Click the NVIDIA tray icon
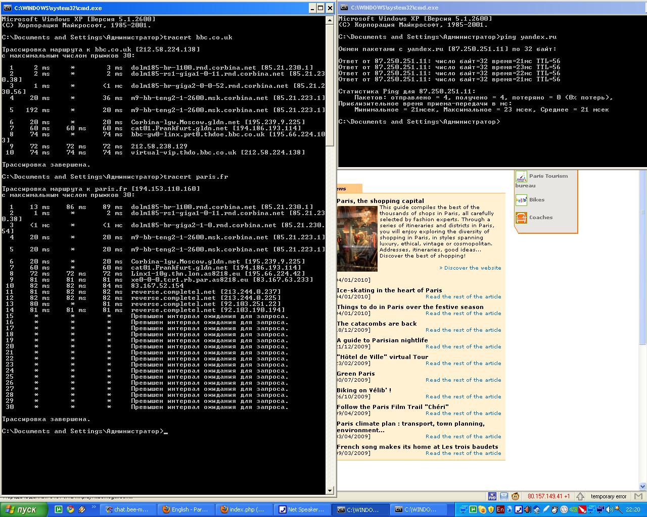Screen dimensions: 647x517 tap(573, 509)
